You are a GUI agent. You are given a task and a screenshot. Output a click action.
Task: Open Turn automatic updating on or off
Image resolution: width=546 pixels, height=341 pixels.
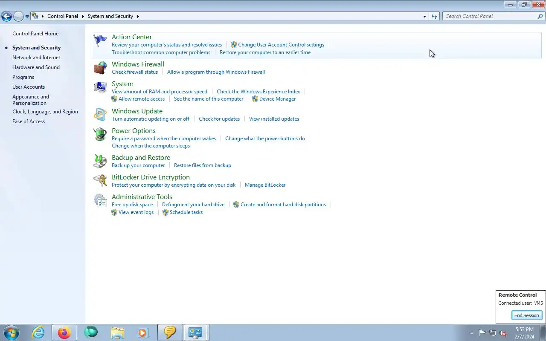pyautogui.click(x=151, y=119)
